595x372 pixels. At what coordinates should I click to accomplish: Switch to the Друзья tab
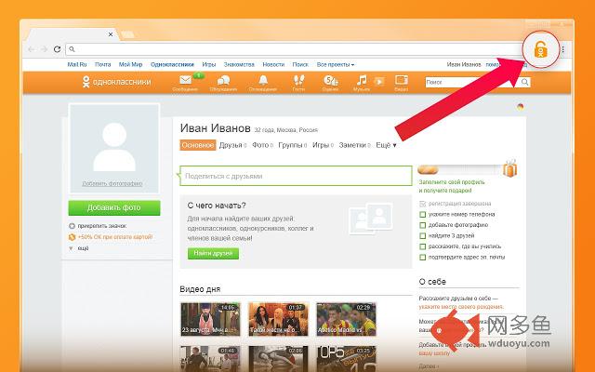tap(232, 145)
